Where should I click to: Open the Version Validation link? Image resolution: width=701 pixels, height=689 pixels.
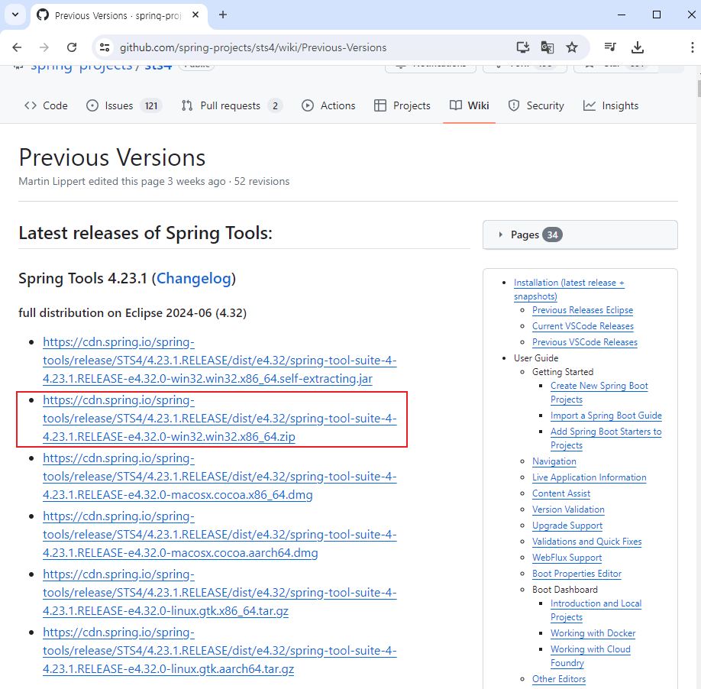click(x=568, y=509)
